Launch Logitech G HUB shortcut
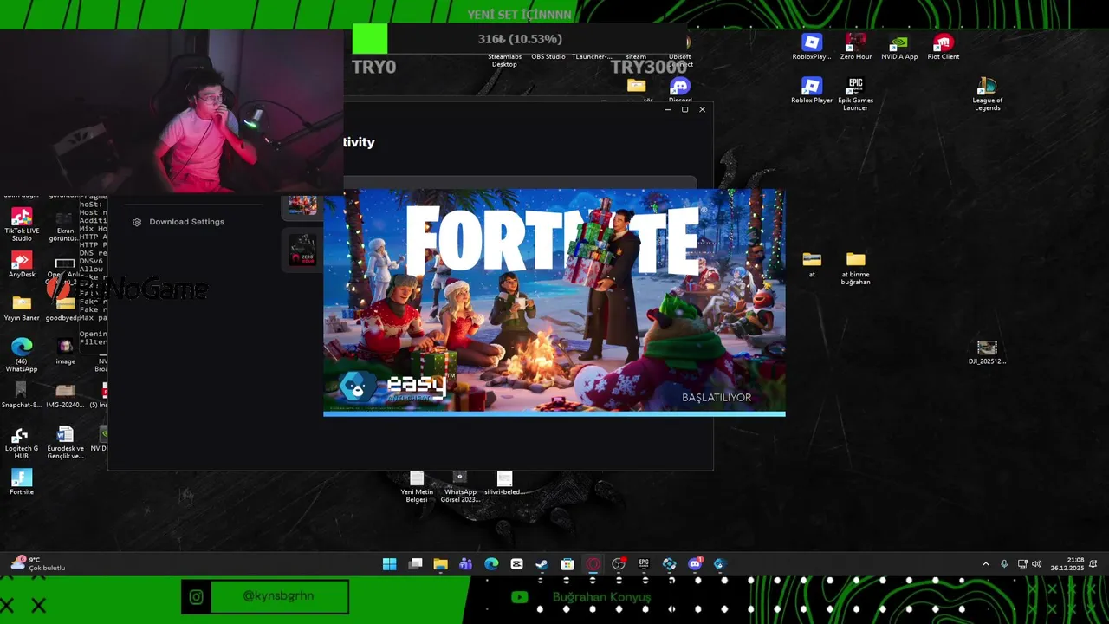Screen dimensions: 1109x624 tap(22, 441)
